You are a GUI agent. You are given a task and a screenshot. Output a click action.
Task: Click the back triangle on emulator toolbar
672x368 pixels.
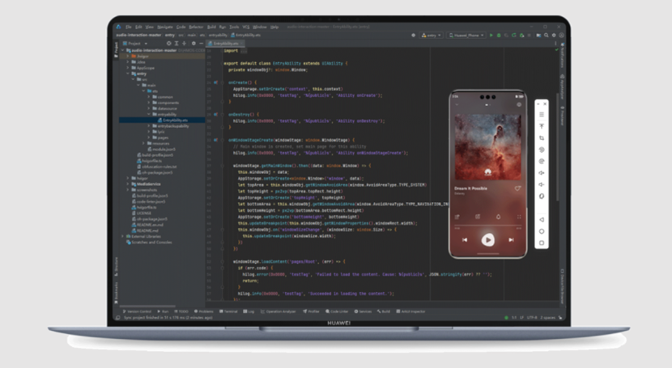[542, 219]
